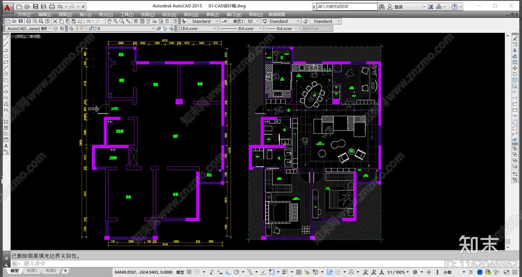Open the 修改(M) menu
522x277 pixels.
coord(191,14)
